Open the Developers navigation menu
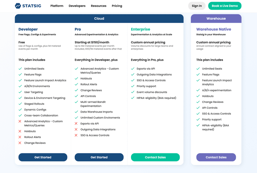The height and width of the screenshot is (173, 257). 77,6
